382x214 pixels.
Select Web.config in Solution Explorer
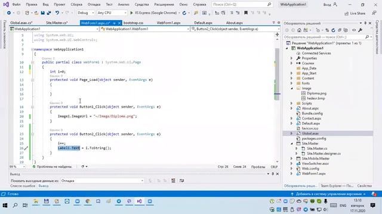coord(310,169)
